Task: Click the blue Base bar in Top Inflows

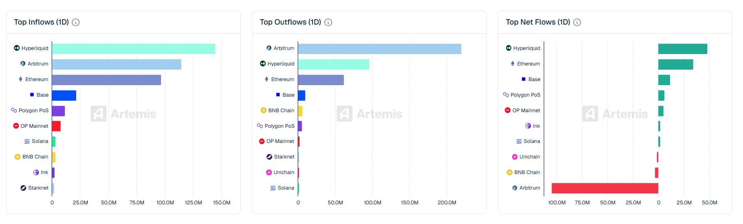Action: tap(64, 95)
